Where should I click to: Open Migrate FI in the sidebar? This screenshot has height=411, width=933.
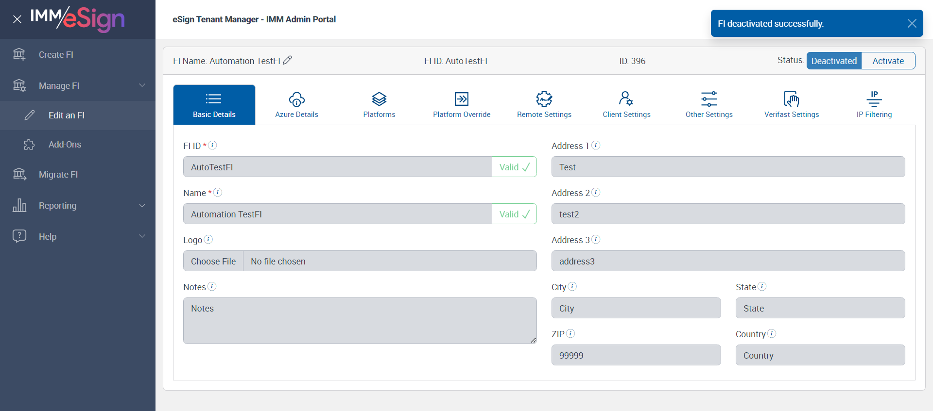click(x=78, y=174)
